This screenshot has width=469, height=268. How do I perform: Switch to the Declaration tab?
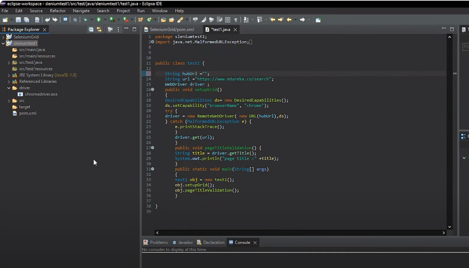[x=211, y=242]
